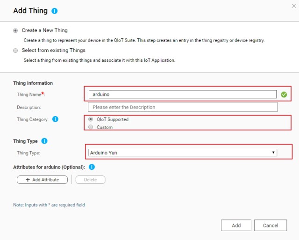Click the green checkmark validation icon
Viewport: 299px width, 240px height.
pos(284,95)
